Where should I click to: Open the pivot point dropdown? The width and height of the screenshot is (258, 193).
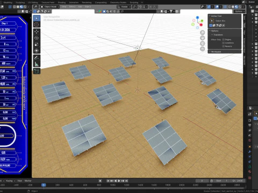[x=134, y=7]
